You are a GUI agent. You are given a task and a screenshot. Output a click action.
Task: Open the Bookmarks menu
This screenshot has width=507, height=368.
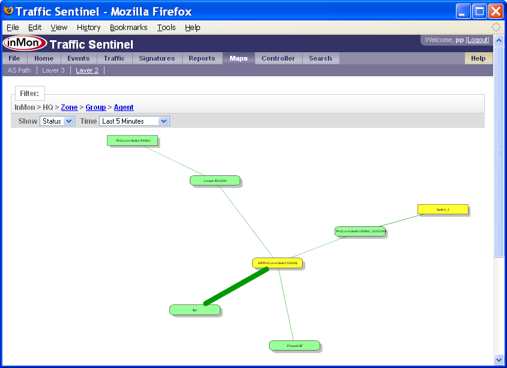click(129, 28)
